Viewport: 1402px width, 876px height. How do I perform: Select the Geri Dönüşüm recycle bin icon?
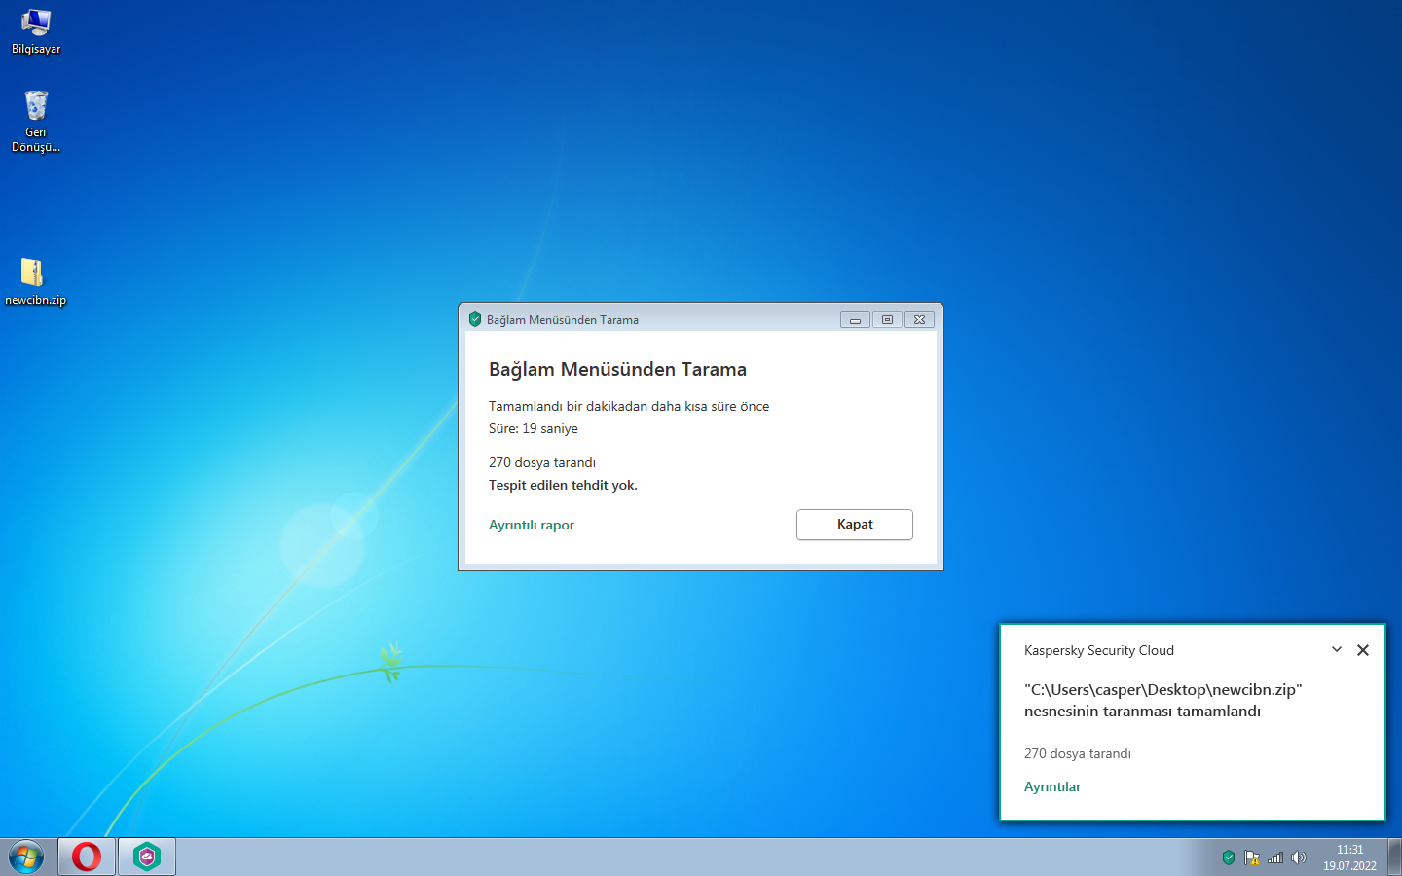coord(36,122)
